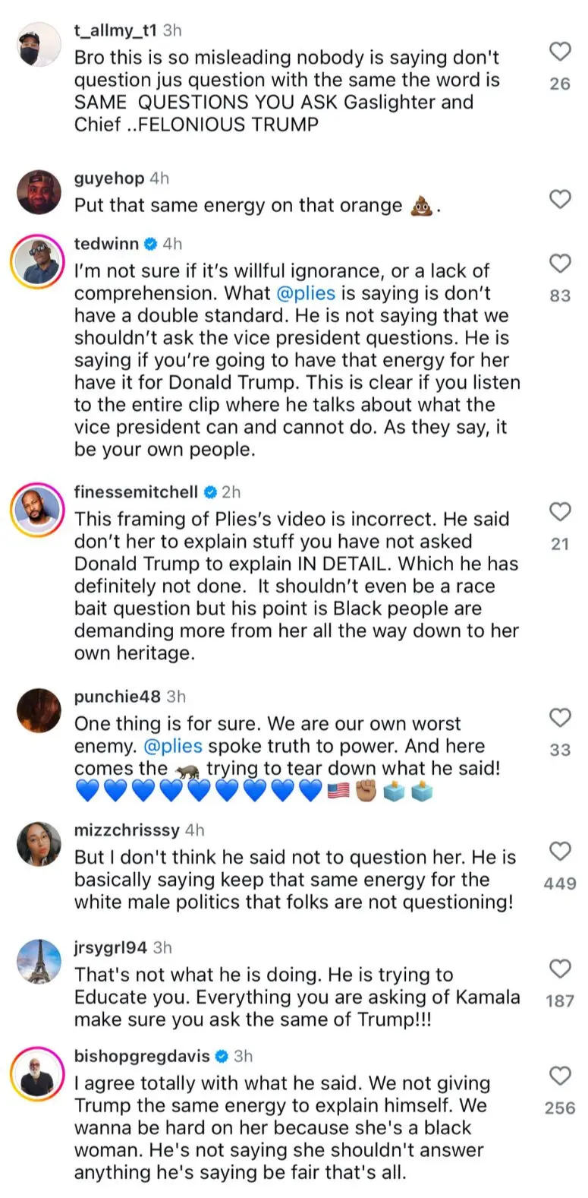Tap the @plies mention in punchie48's comment
Viewport: 588px width, 1198px height.
tap(173, 746)
